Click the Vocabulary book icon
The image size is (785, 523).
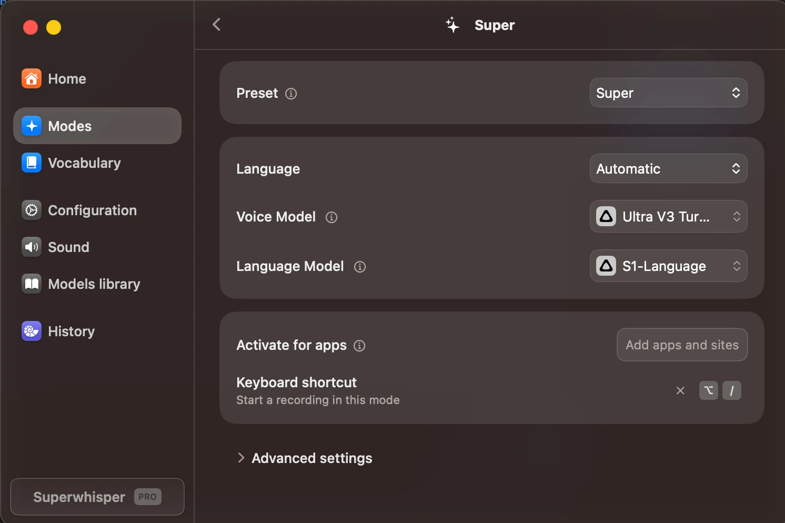pos(32,163)
